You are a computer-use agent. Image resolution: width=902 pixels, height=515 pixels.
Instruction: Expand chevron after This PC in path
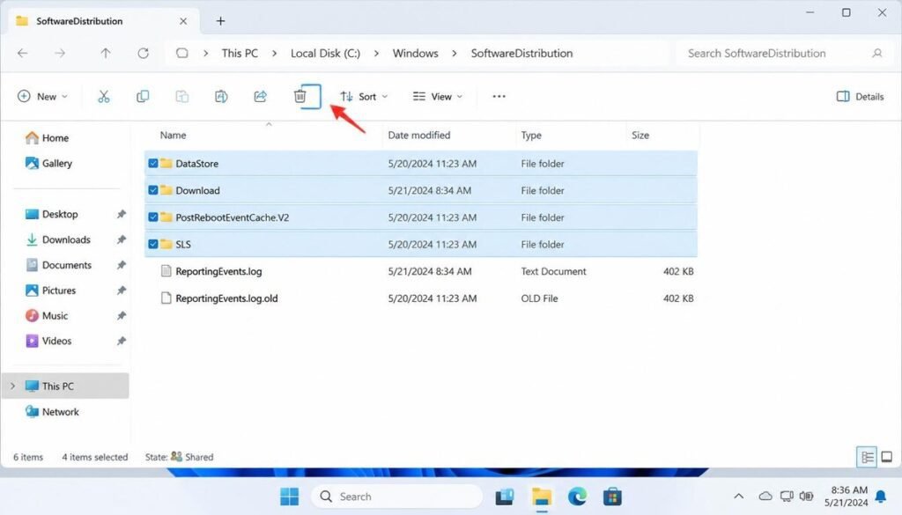pos(275,53)
